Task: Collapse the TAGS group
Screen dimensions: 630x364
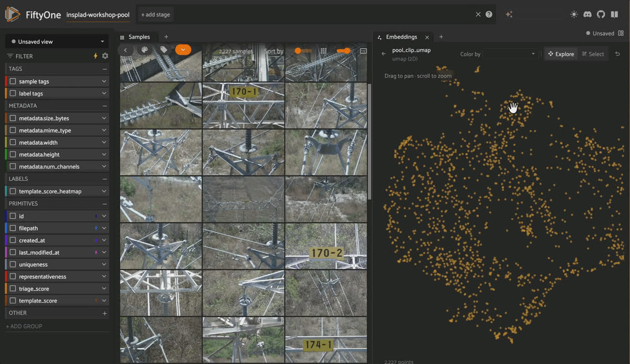Action: coord(104,69)
